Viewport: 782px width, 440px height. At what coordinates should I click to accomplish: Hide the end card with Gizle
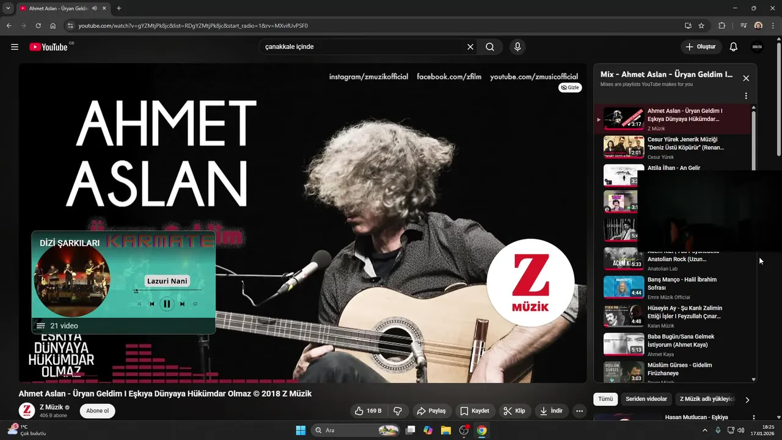click(x=570, y=87)
